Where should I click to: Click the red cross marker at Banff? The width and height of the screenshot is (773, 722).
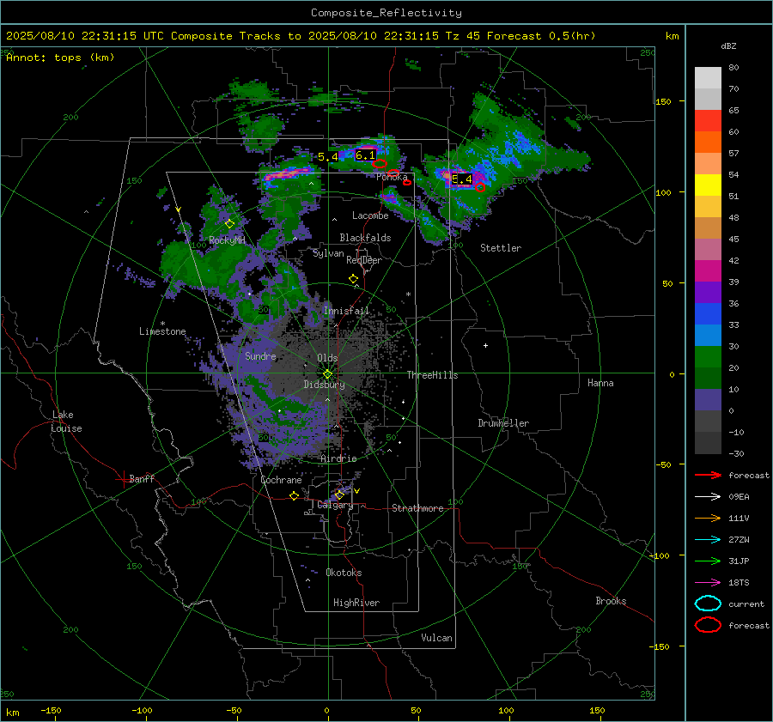[x=123, y=479]
